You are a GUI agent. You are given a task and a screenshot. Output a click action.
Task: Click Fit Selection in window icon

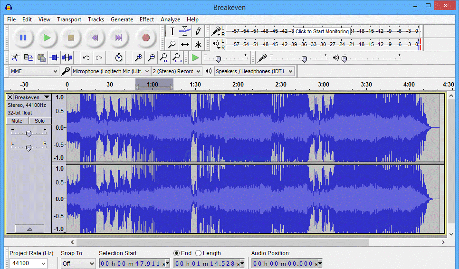(164, 58)
